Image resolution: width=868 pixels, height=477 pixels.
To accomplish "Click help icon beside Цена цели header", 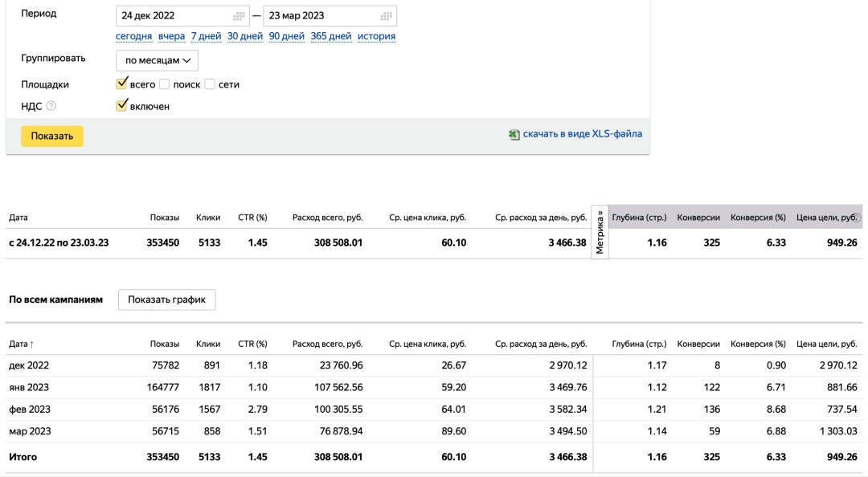I will tap(857, 218).
